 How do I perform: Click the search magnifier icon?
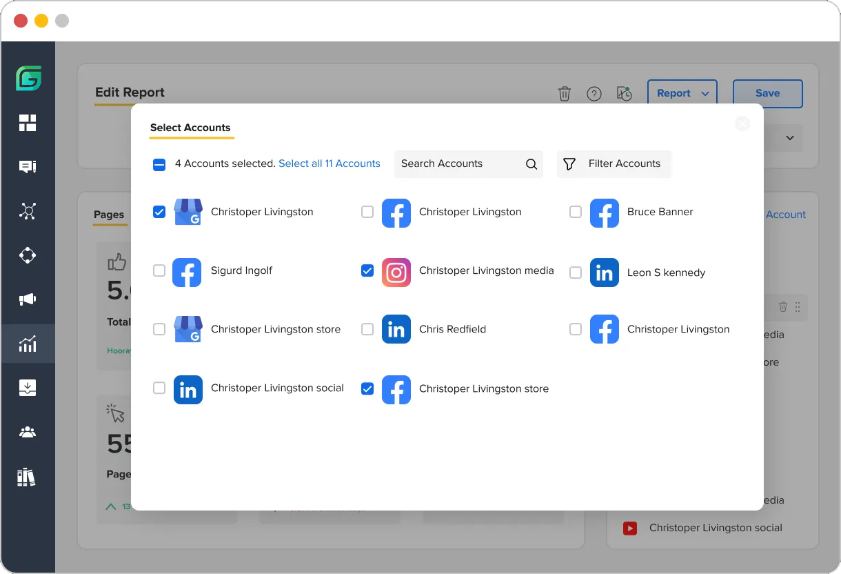[x=531, y=164]
